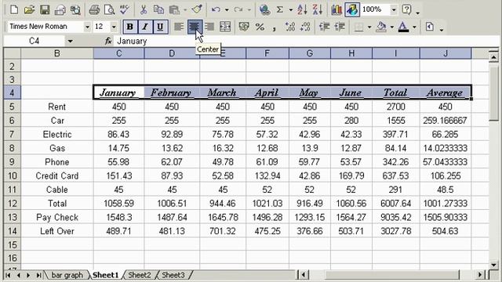502x282 pixels.
Task: Decrease the cell indent
Action: pos(324,27)
